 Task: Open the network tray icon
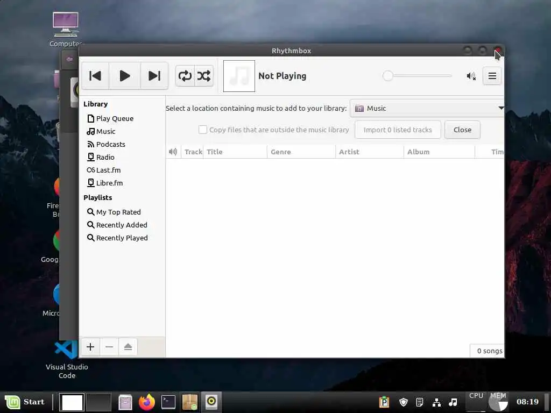click(x=436, y=402)
